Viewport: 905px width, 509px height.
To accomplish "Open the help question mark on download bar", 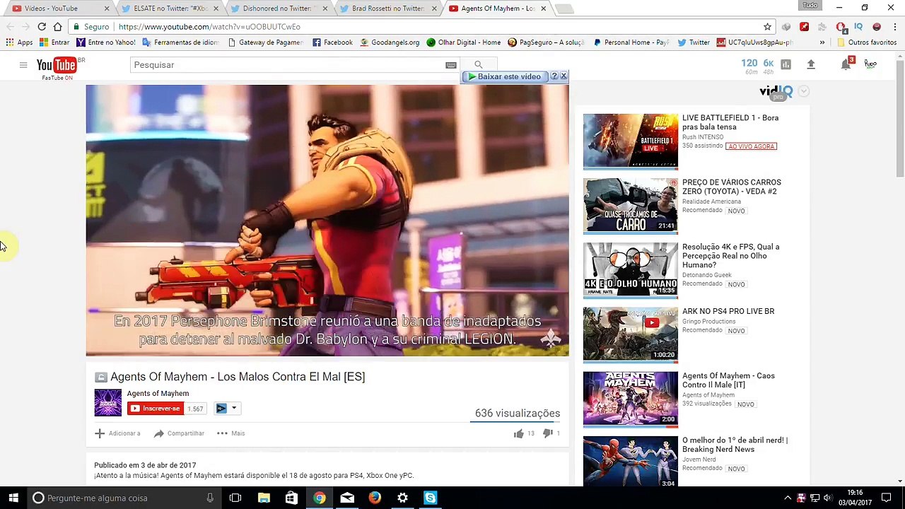I will [x=554, y=76].
